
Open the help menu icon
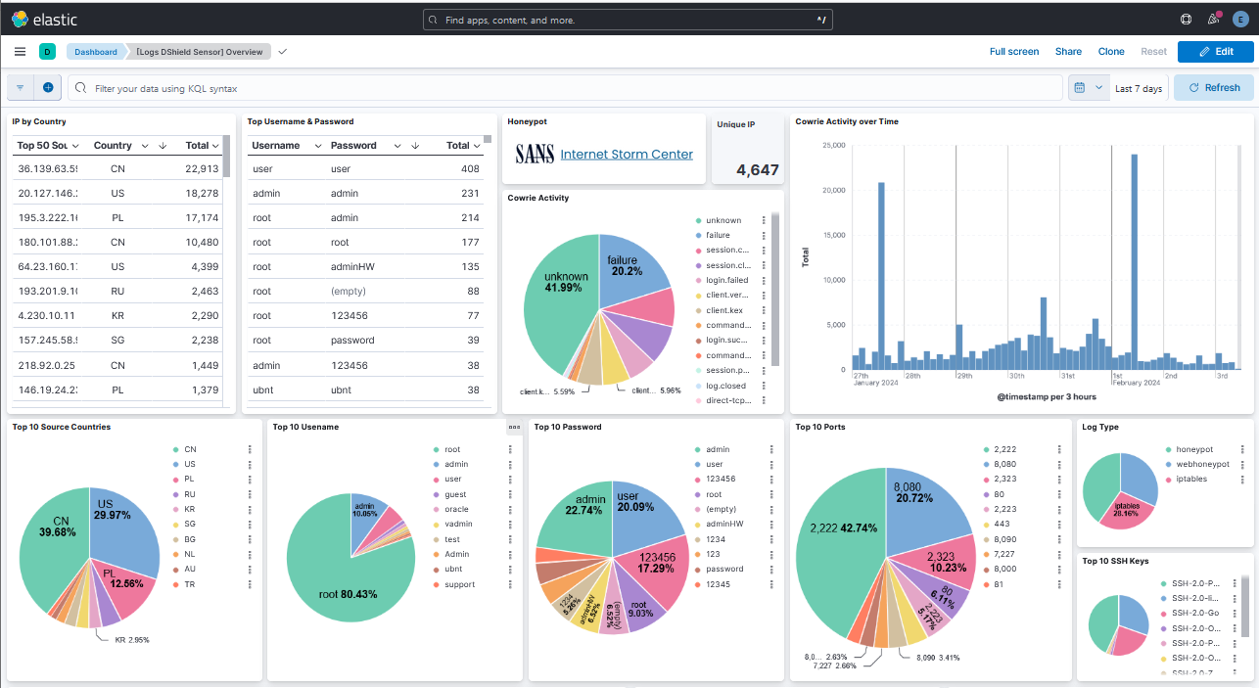click(1186, 19)
